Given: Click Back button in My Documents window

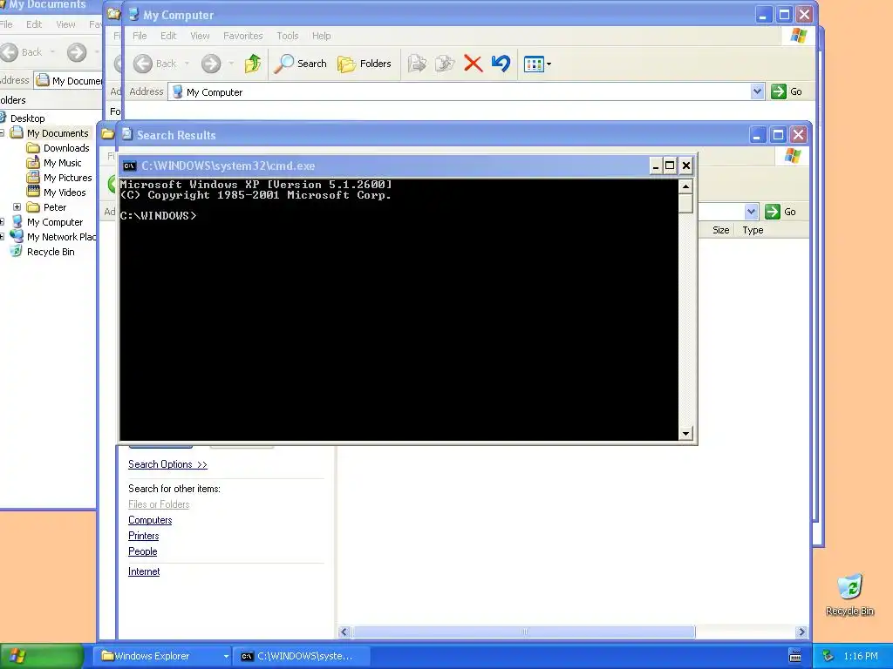Looking at the screenshot, I should [x=22, y=52].
